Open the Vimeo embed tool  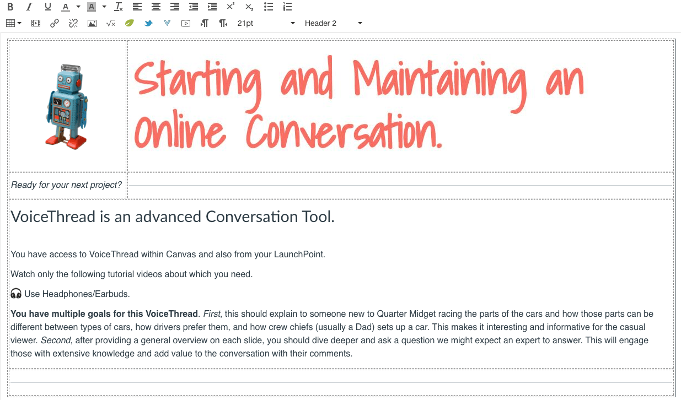point(167,23)
